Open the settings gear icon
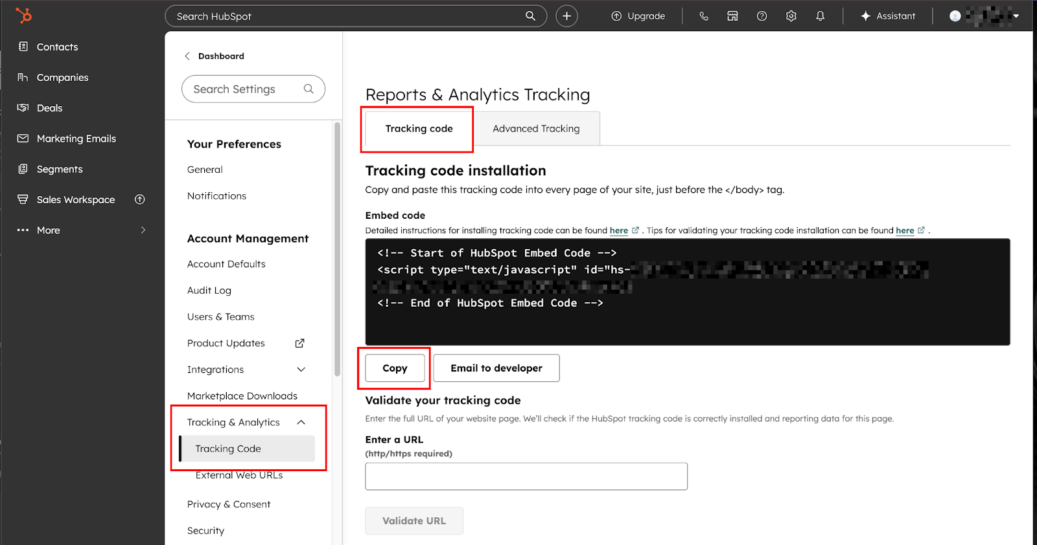The image size is (1037, 545). tap(791, 16)
